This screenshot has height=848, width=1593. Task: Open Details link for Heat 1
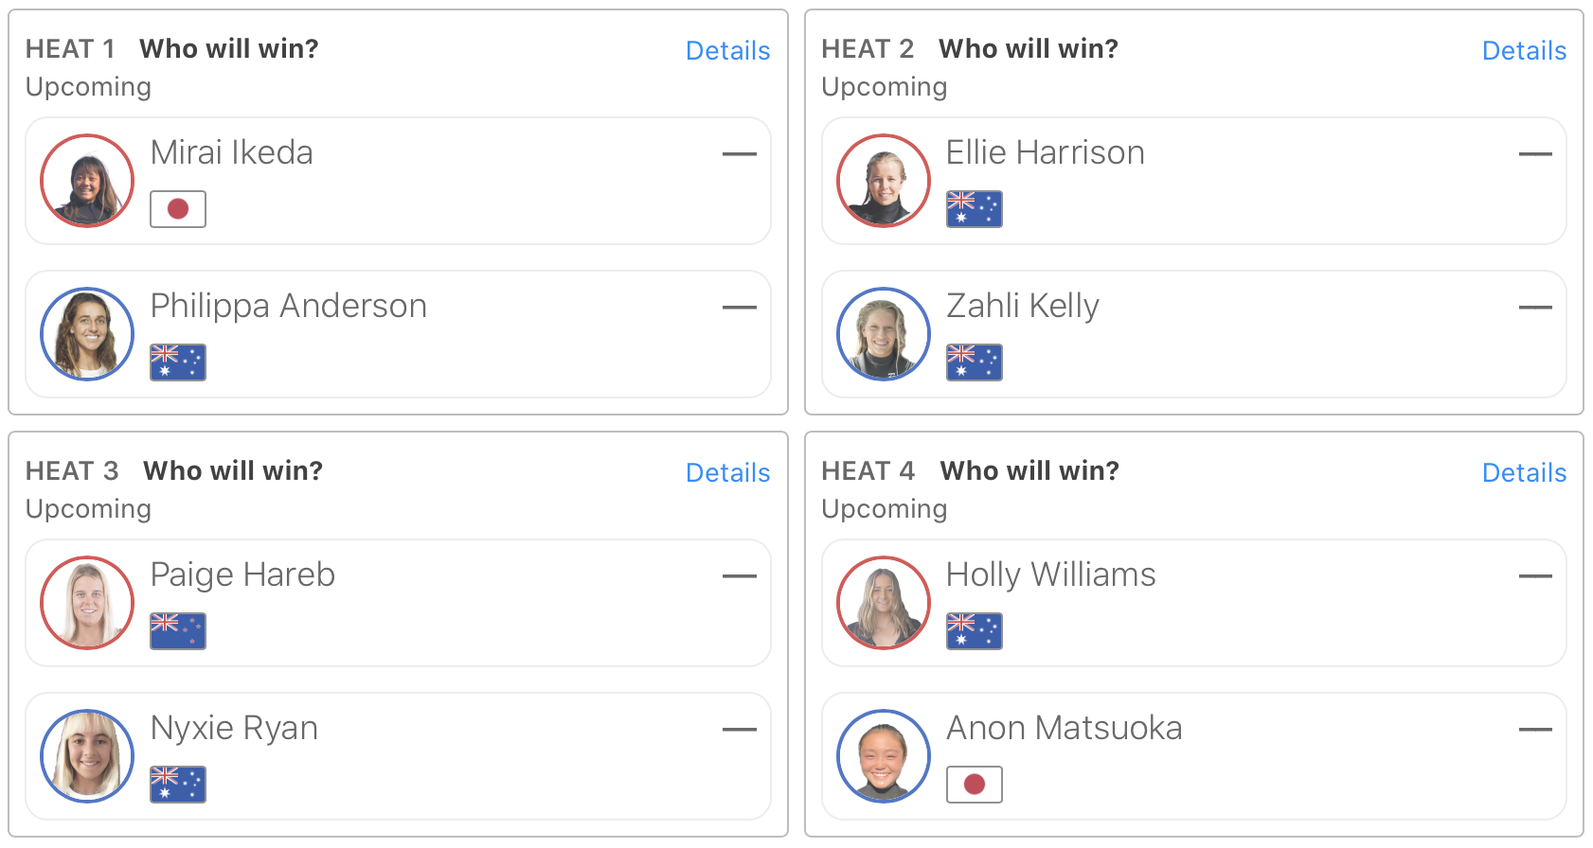coord(727,50)
